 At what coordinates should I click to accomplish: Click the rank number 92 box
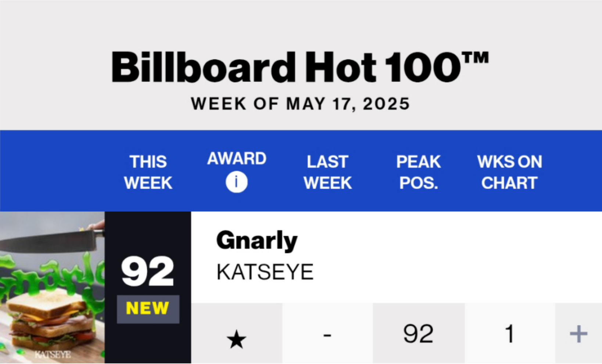coord(148,271)
